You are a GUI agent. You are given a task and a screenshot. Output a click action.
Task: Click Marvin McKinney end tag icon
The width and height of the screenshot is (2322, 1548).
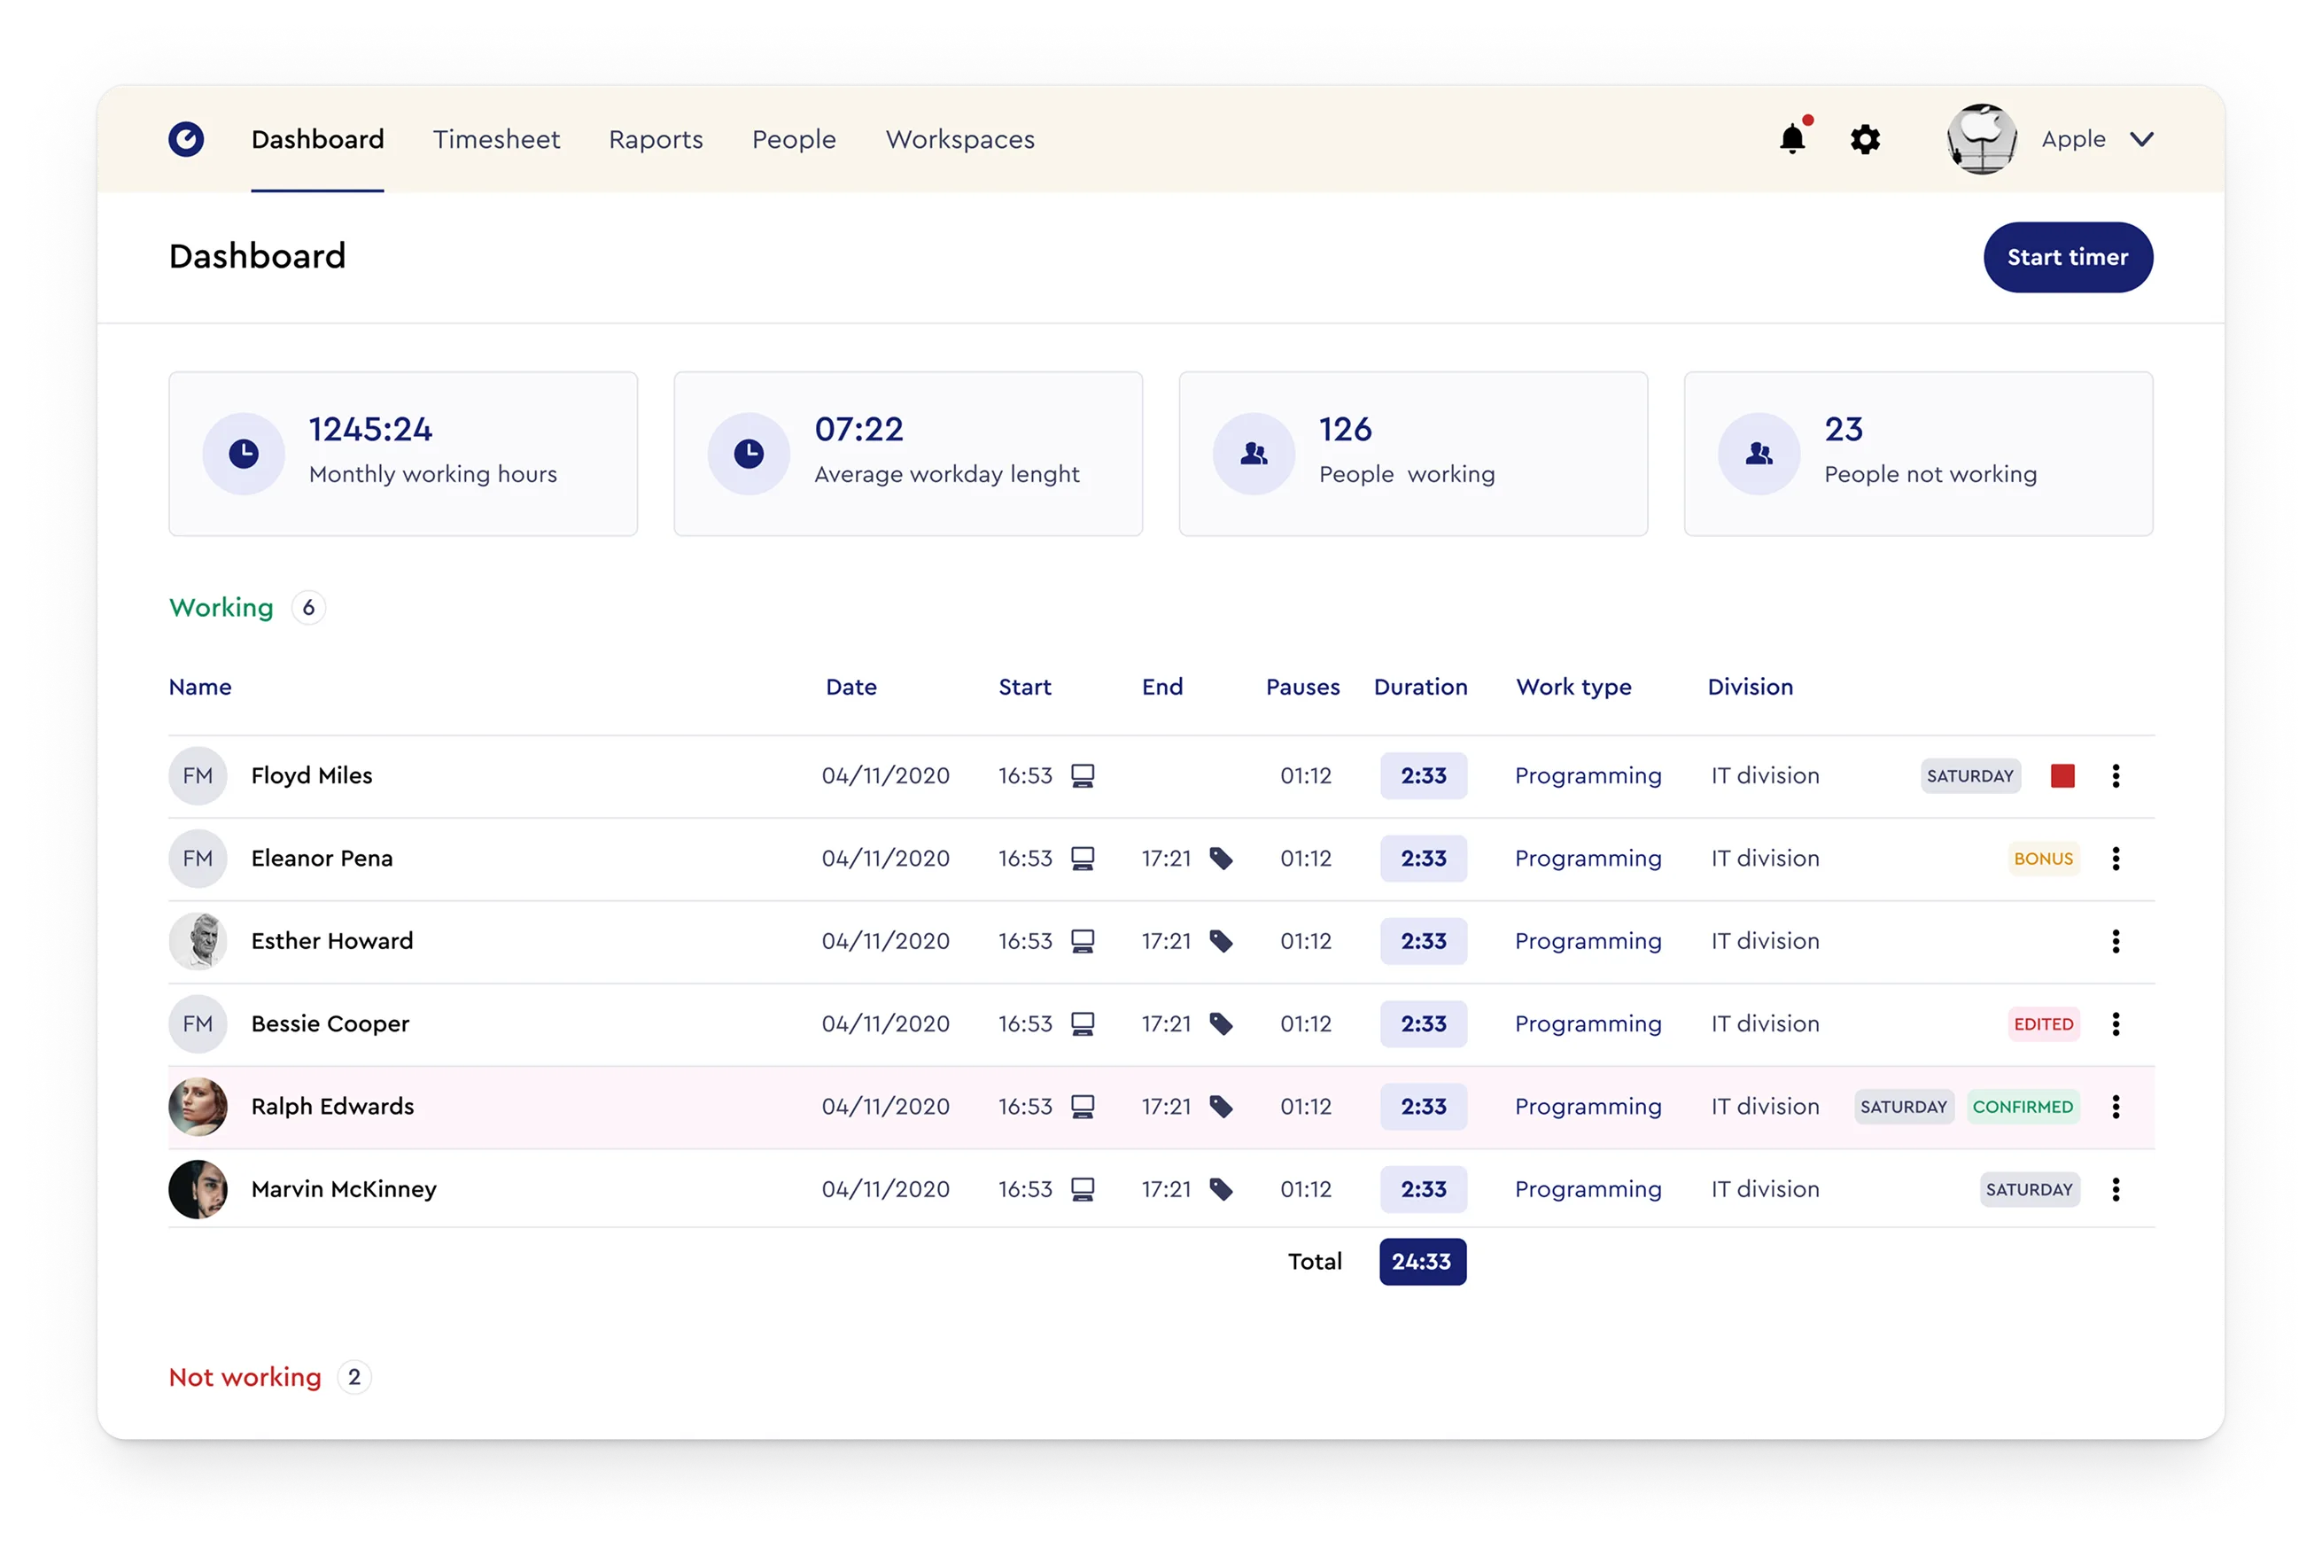[x=1221, y=1190]
